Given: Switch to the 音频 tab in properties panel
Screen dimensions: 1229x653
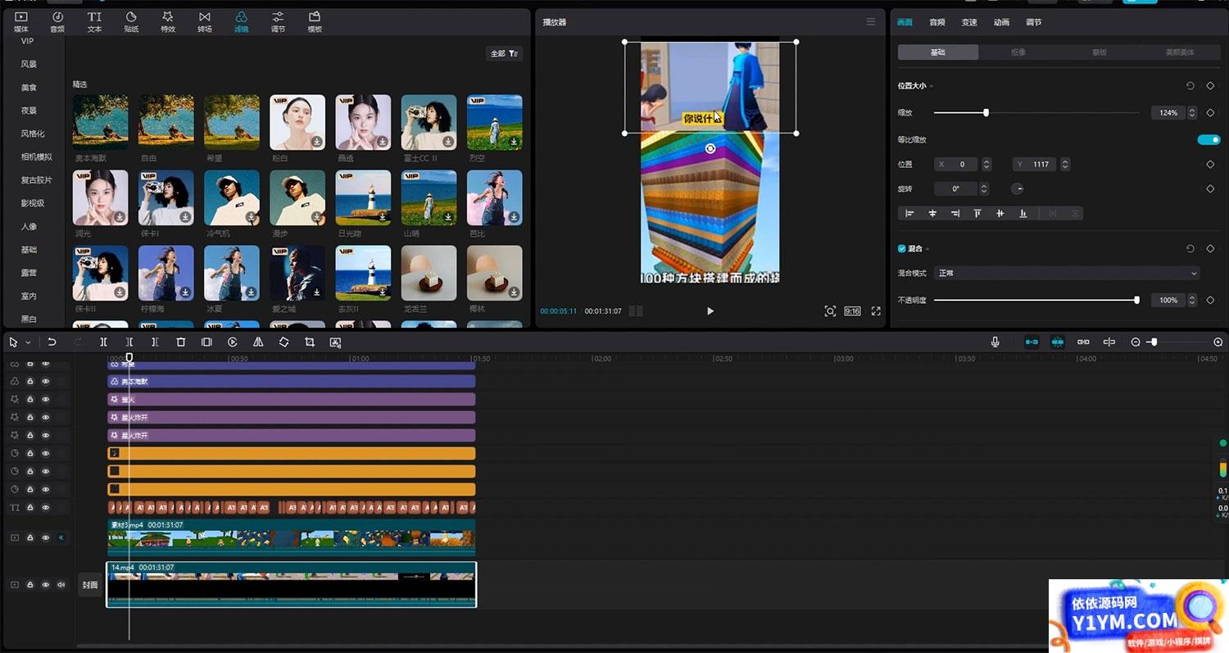Looking at the screenshot, I should (x=936, y=22).
